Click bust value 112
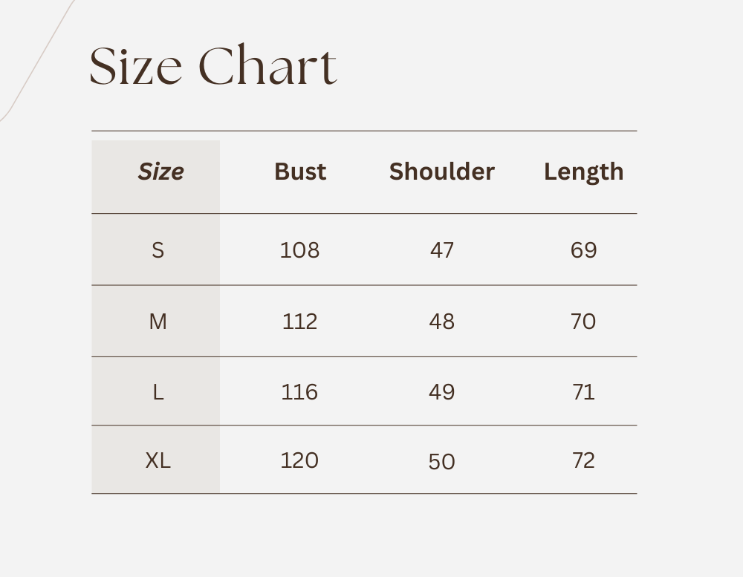743x577 pixels. coord(299,322)
